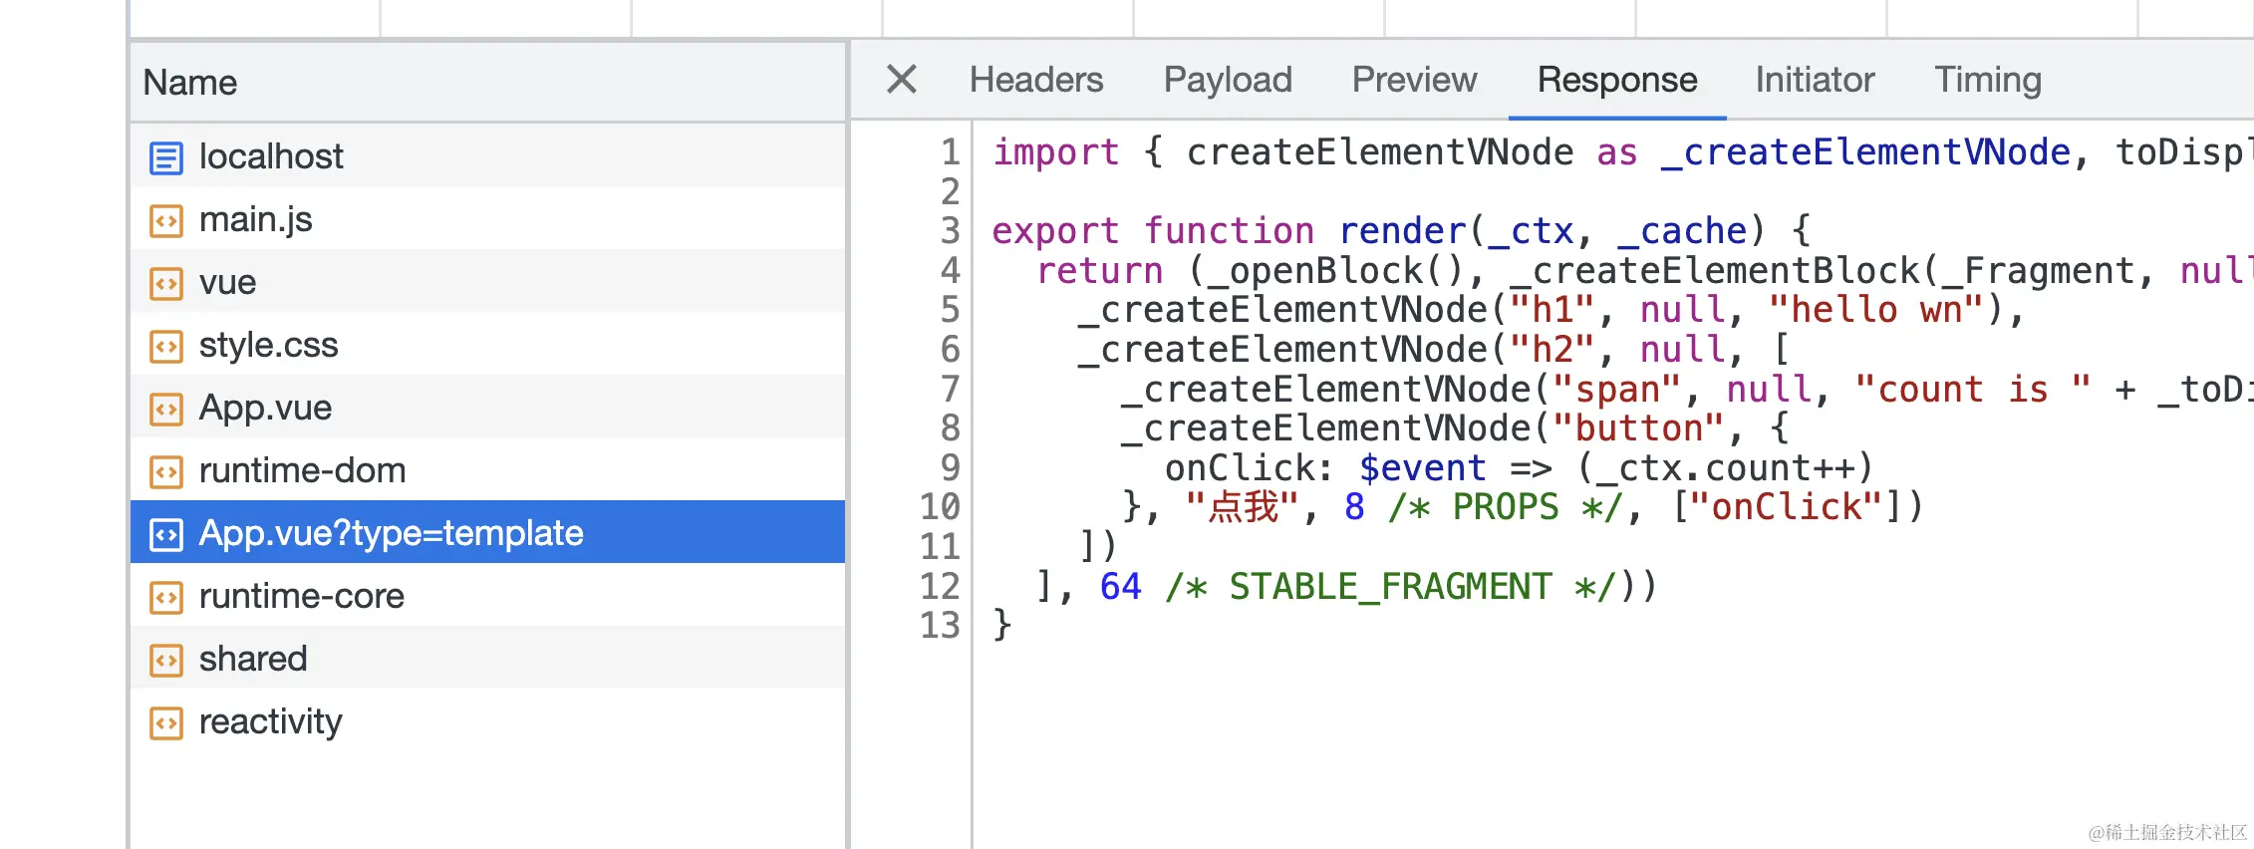Select the App.vue request row
Screen dimensions: 2254x849
tap(487, 408)
